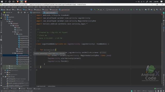Hide the Project panel with minus icon
The image size is (165, 92).
tap(28, 13)
